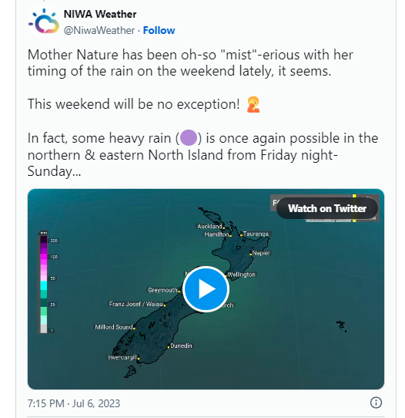Play the rainfall forecast video
The width and height of the screenshot is (405, 418).
(206, 289)
